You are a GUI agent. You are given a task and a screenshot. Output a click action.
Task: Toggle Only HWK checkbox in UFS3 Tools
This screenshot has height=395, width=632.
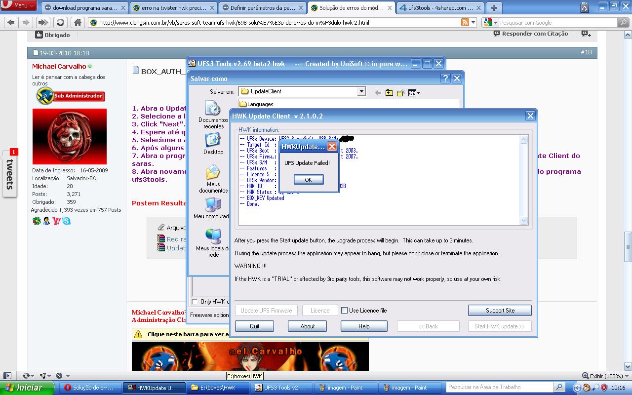point(195,302)
